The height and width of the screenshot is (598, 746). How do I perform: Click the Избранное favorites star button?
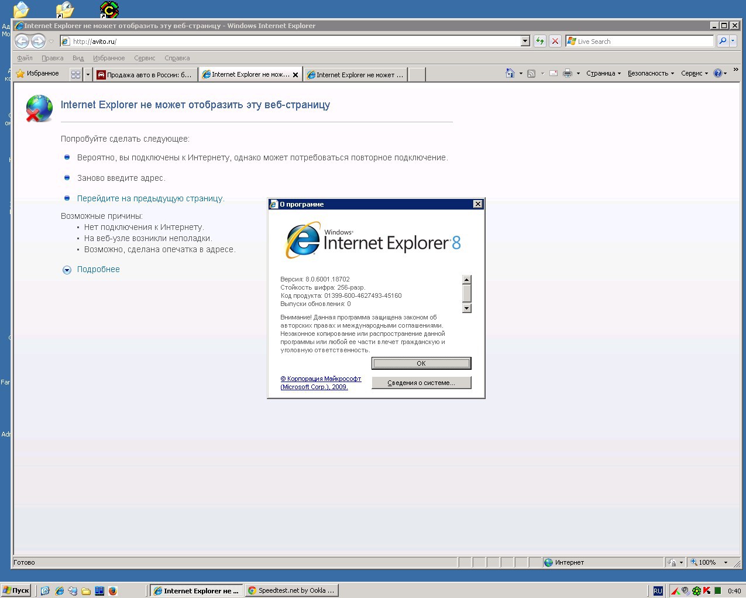pos(38,74)
